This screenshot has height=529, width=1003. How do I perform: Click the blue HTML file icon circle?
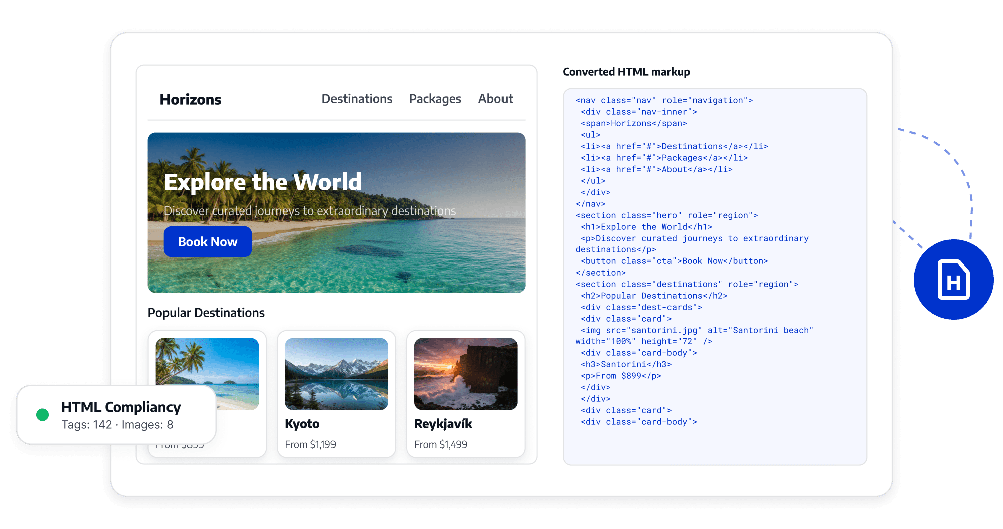[x=953, y=280]
